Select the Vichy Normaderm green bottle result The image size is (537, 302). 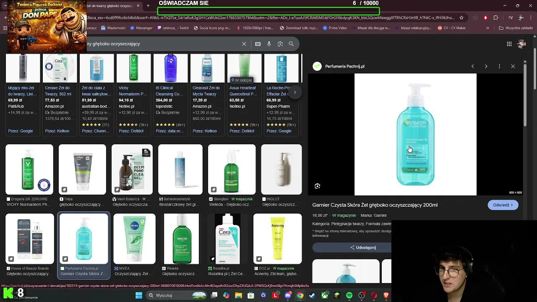tap(29, 169)
